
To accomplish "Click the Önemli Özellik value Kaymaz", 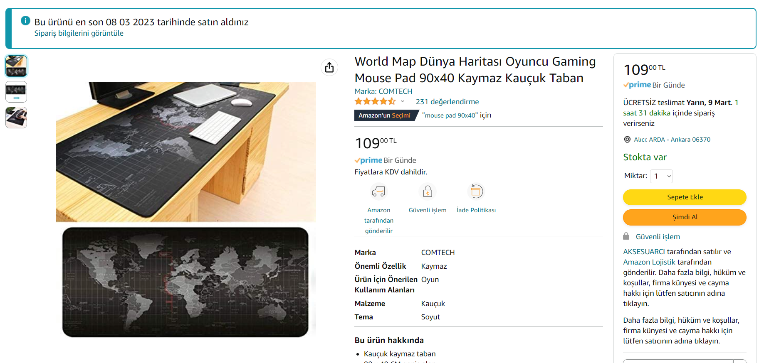I will [434, 266].
